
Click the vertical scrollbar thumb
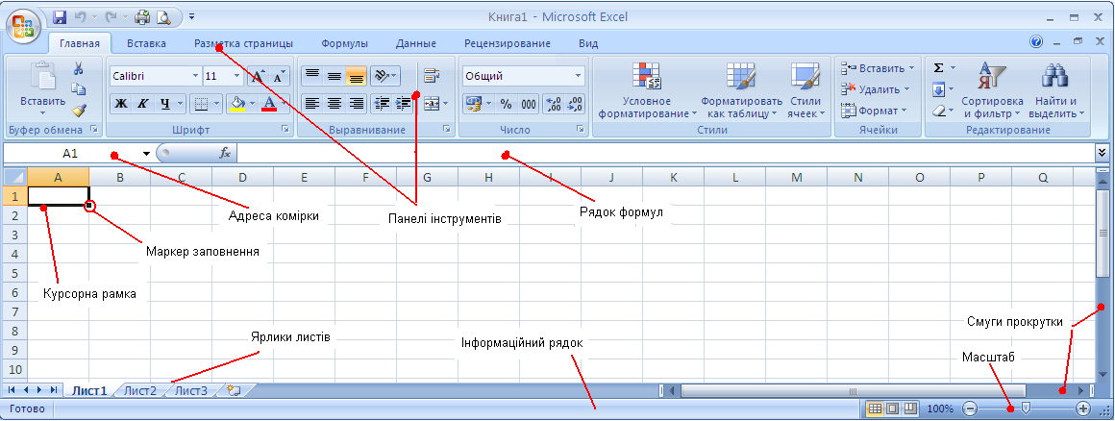[1103, 234]
